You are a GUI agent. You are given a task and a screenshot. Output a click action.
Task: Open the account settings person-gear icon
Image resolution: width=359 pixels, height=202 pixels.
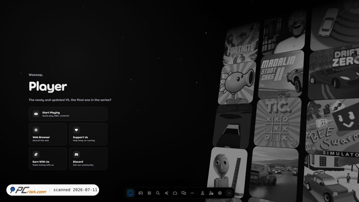211,193
